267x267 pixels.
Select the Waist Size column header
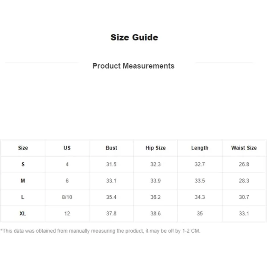pyautogui.click(x=244, y=148)
